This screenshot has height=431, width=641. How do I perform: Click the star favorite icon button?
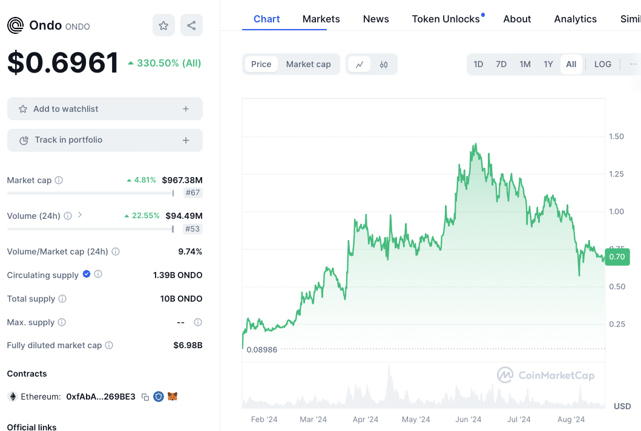pos(163,25)
